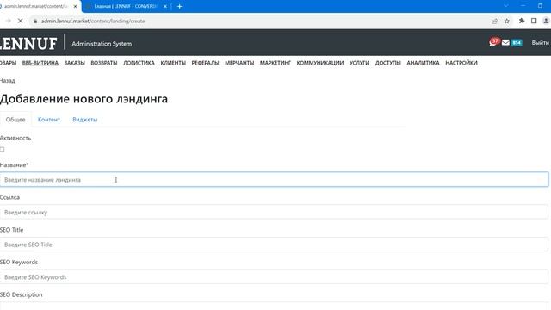Select the Общее tab
Viewport: 551px width, 310px height.
point(15,120)
